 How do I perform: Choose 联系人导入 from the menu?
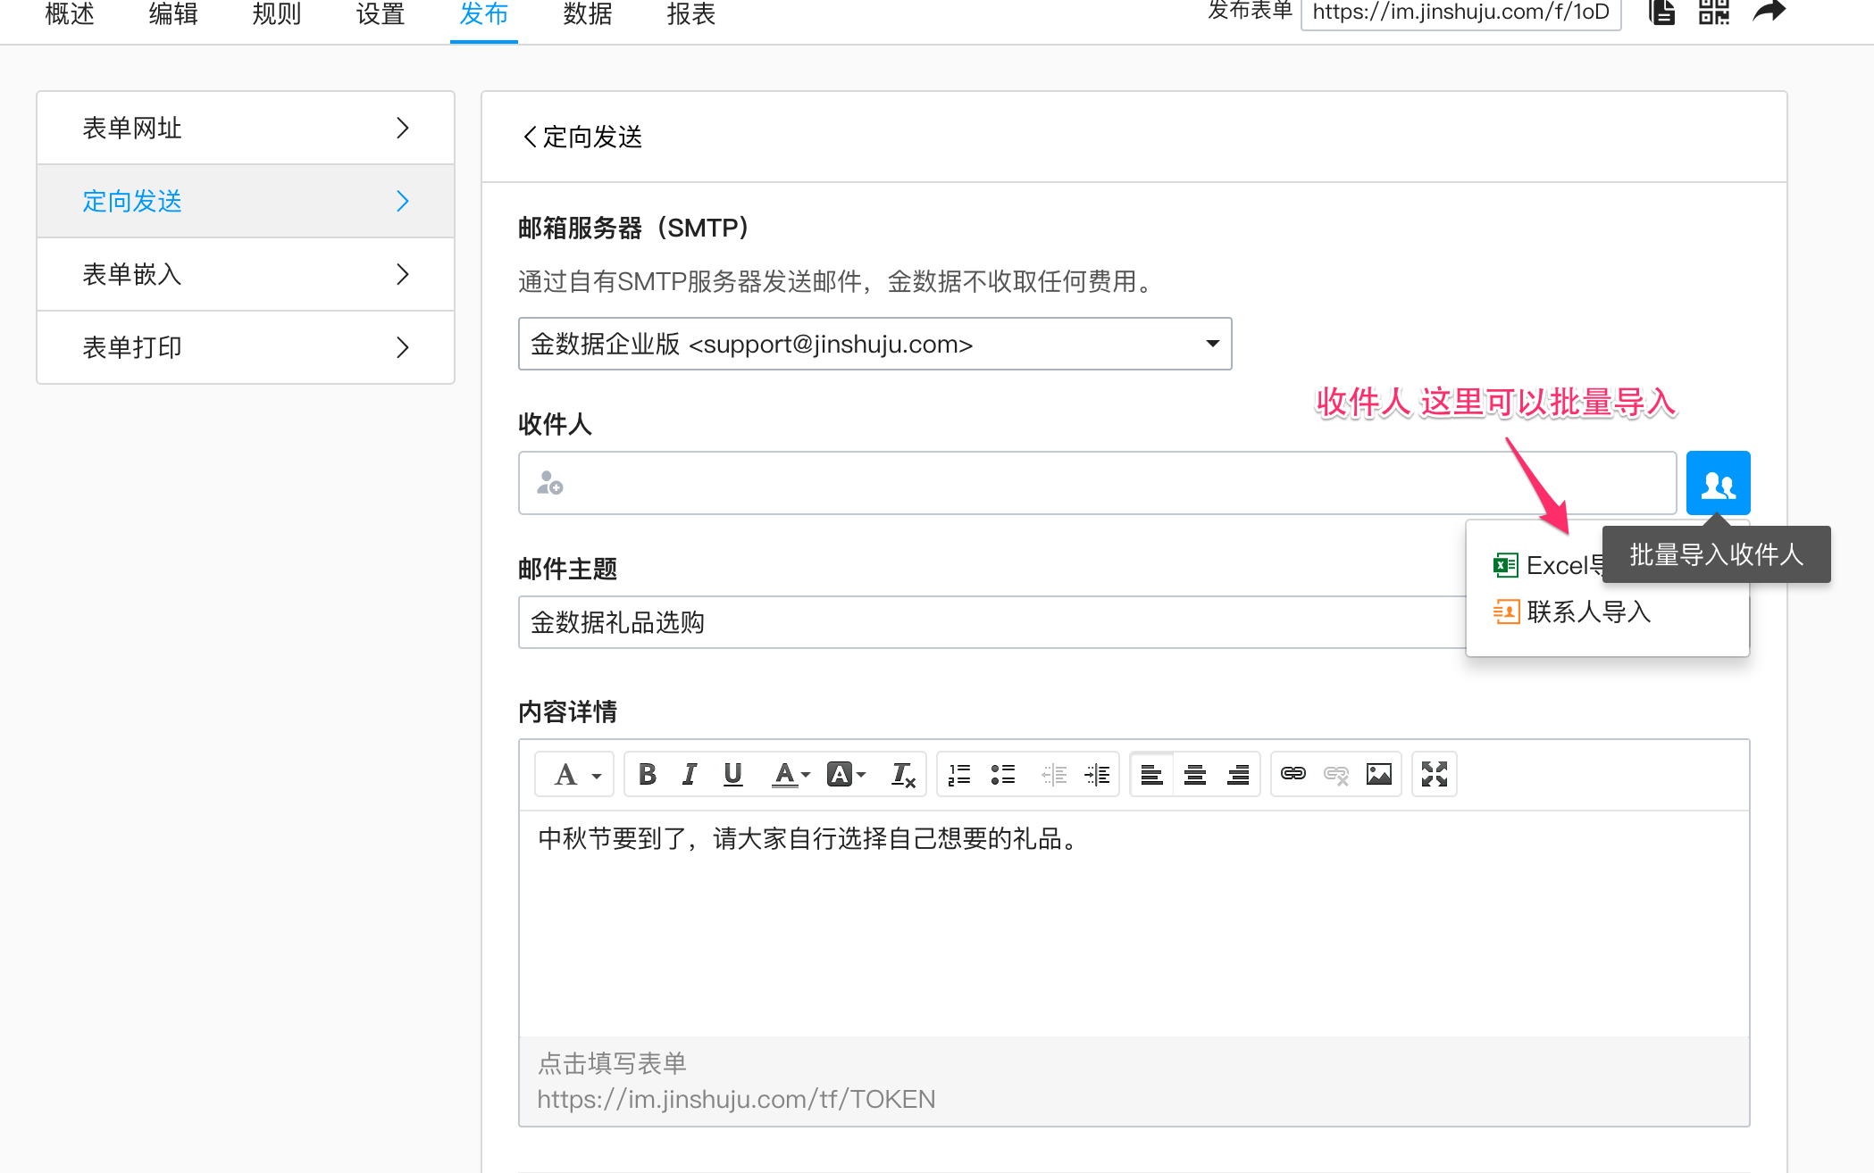click(1572, 611)
